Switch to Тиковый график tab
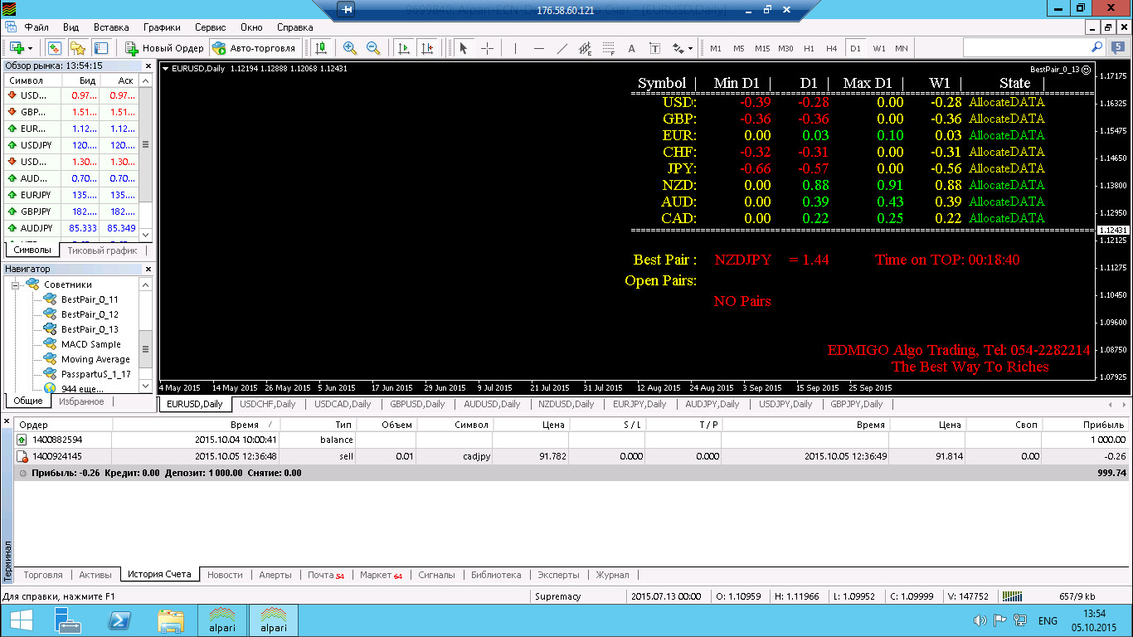This screenshot has width=1133, height=637. (x=103, y=250)
